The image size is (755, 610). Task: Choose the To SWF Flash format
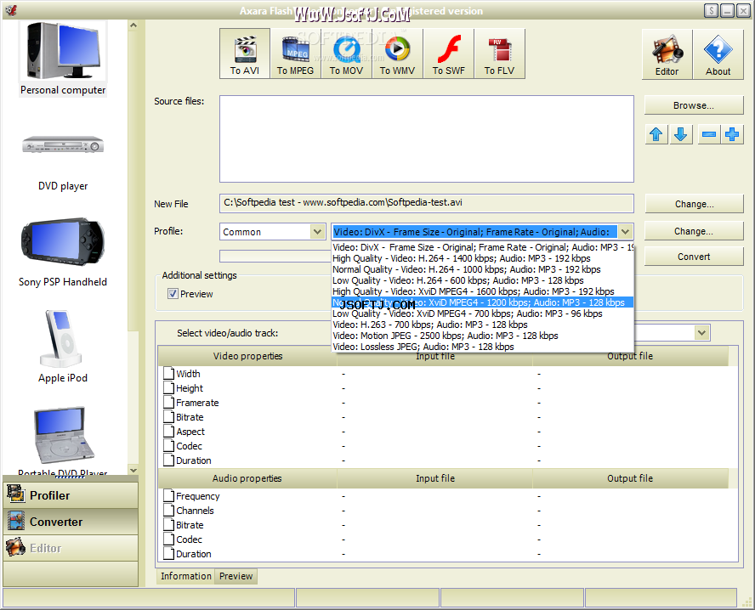pyautogui.click(x=448, y=54)
